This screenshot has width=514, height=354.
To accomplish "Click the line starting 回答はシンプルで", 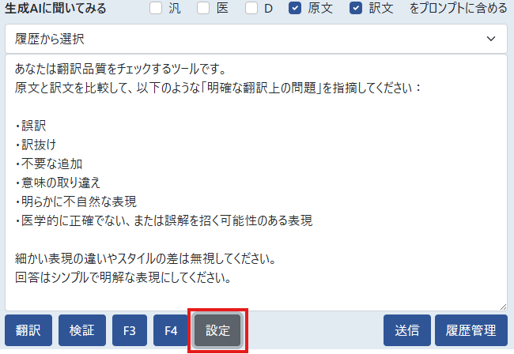I will (123, 278).
